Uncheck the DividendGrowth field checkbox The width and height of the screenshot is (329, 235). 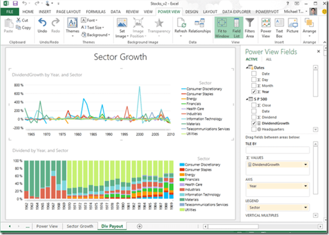coord(253,123)
